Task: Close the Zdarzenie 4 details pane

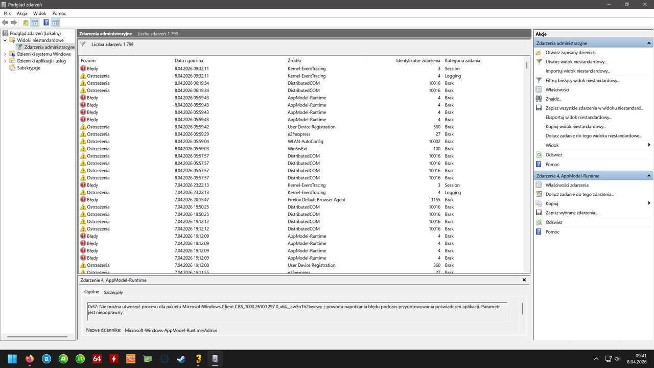Action: coord(524,280)
